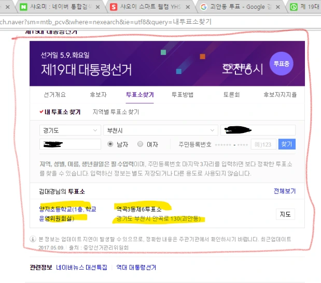Open the 샤오이 스마트 웹캠 browser tab

[150, 7]
